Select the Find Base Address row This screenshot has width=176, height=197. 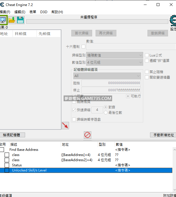click(86, 149)
